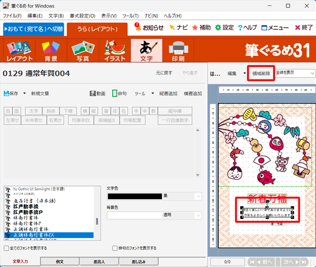The height and width of the screenshot is (267, 316).
Task: Expand the 保存 save dropdown arrow
Action: 25,94
